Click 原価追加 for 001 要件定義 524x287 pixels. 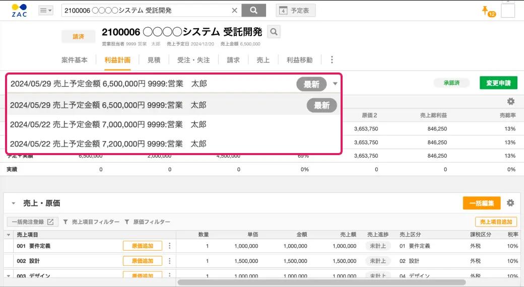click(142, 246)
